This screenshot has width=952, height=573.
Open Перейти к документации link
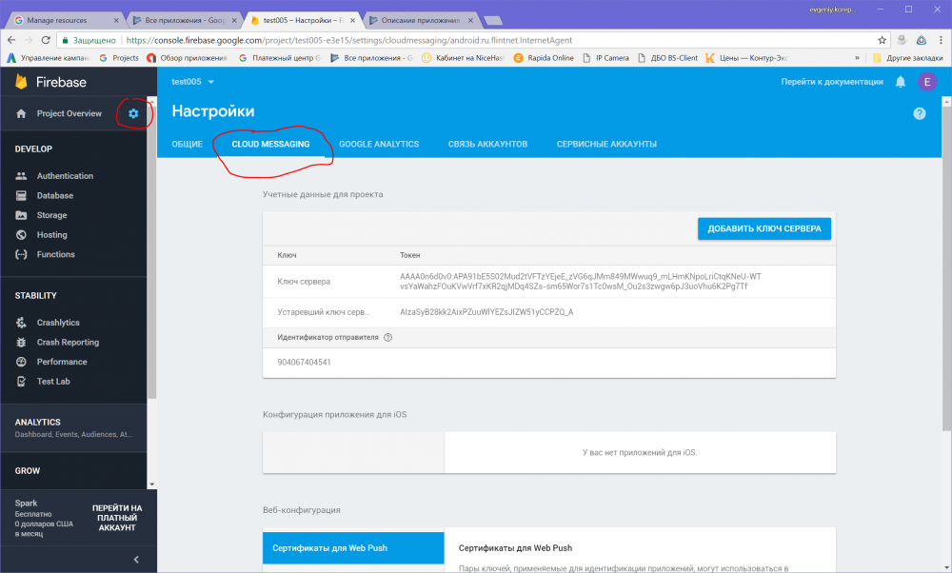coord(832,82)
